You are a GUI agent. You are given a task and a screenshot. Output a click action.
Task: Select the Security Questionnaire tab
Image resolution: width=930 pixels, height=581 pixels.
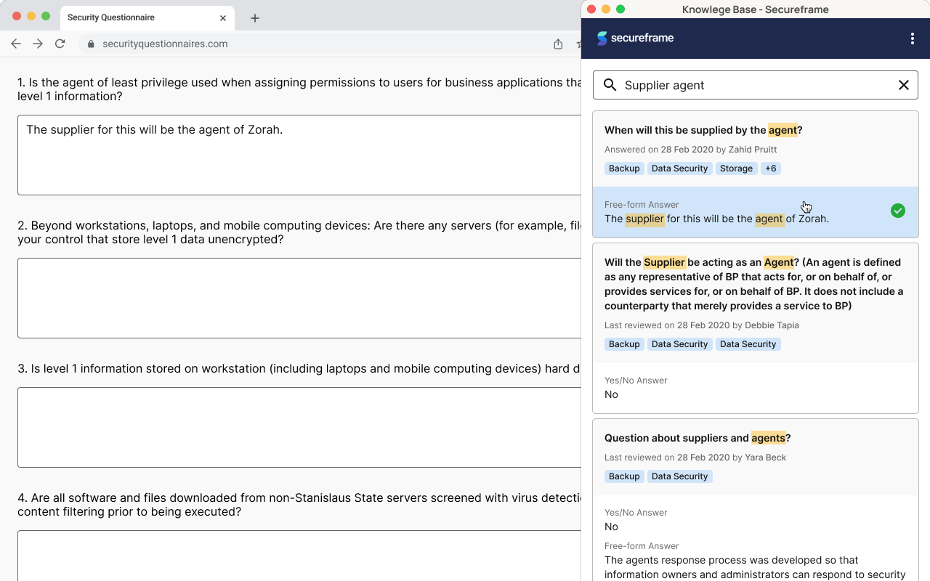click(147, 17)
